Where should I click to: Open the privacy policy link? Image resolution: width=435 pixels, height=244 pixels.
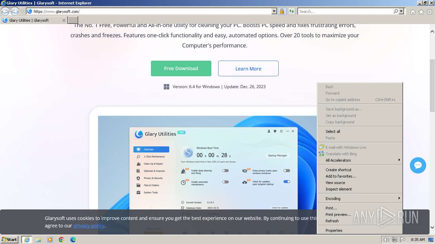(89, 226)
